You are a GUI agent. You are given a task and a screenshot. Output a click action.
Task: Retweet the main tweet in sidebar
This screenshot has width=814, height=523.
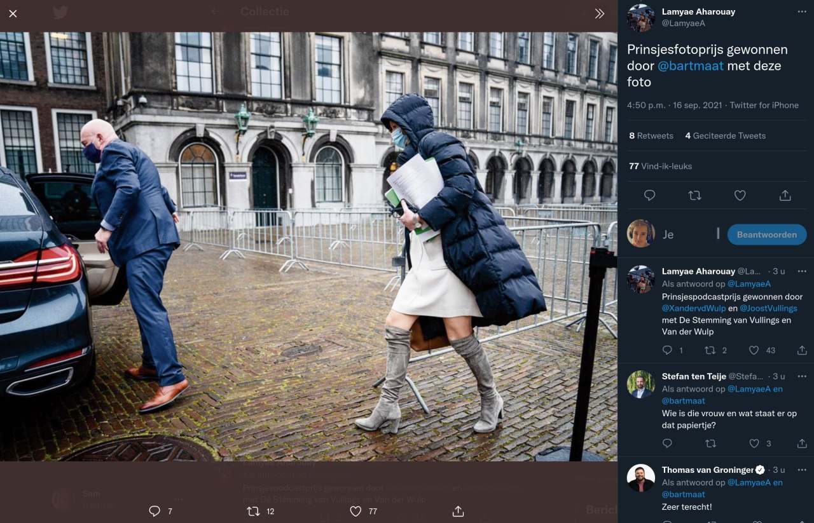click(x=694, y=196)
